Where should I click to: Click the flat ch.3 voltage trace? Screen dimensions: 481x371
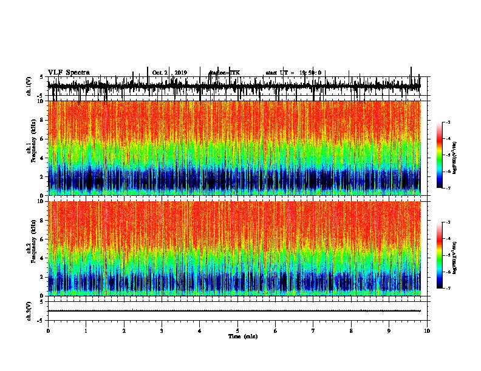[234, 311]
